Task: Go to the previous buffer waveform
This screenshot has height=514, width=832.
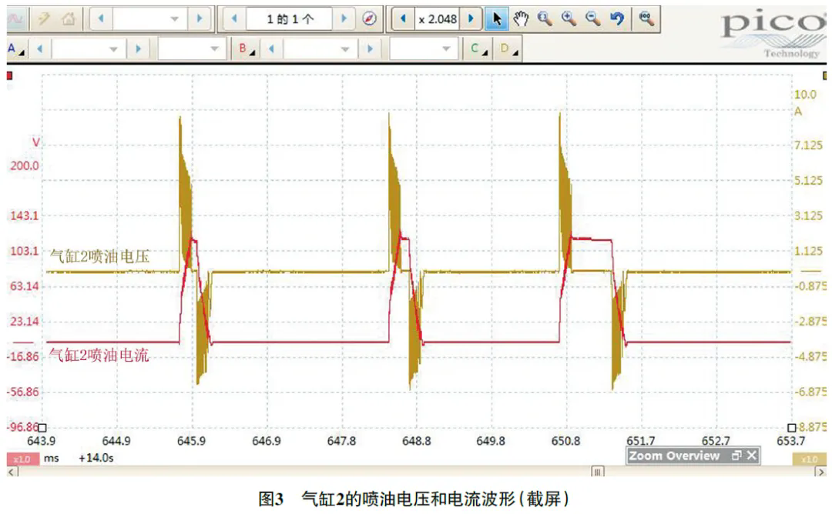Action: coord(234,19)
